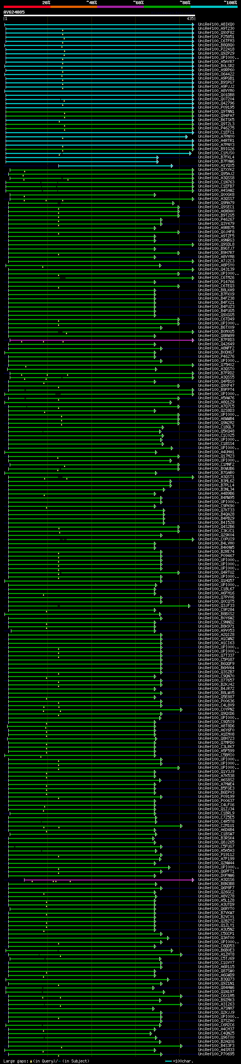Click label UniRef100_C5GCP1
Viewport: 241px width, 1064px height.
coord(216,934)
